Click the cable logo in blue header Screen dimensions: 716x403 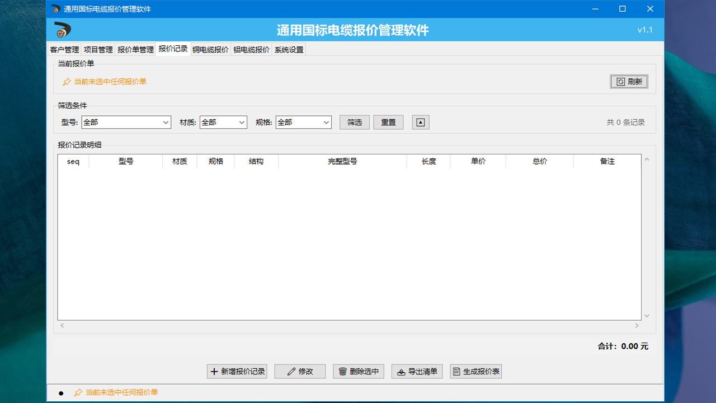tap(63, 30)
